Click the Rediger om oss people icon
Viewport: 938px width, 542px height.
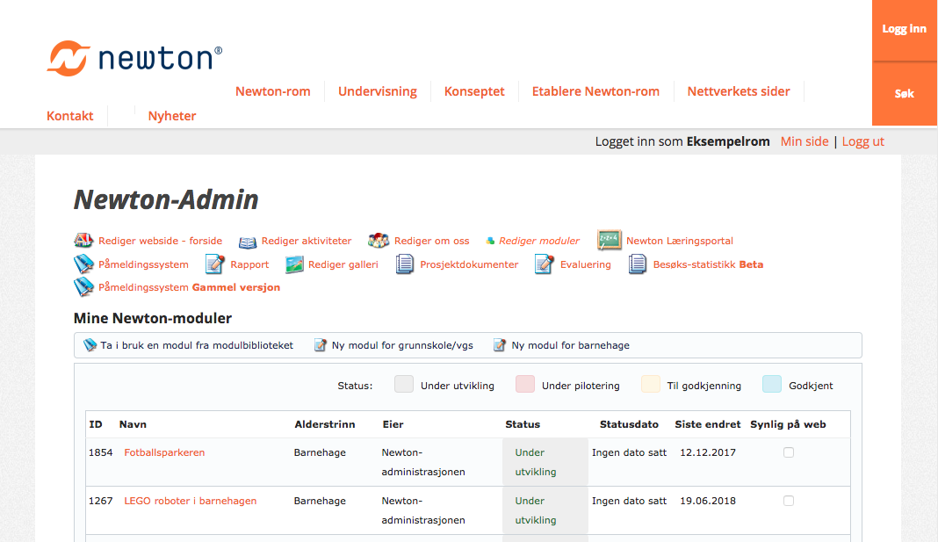point(379,241)
